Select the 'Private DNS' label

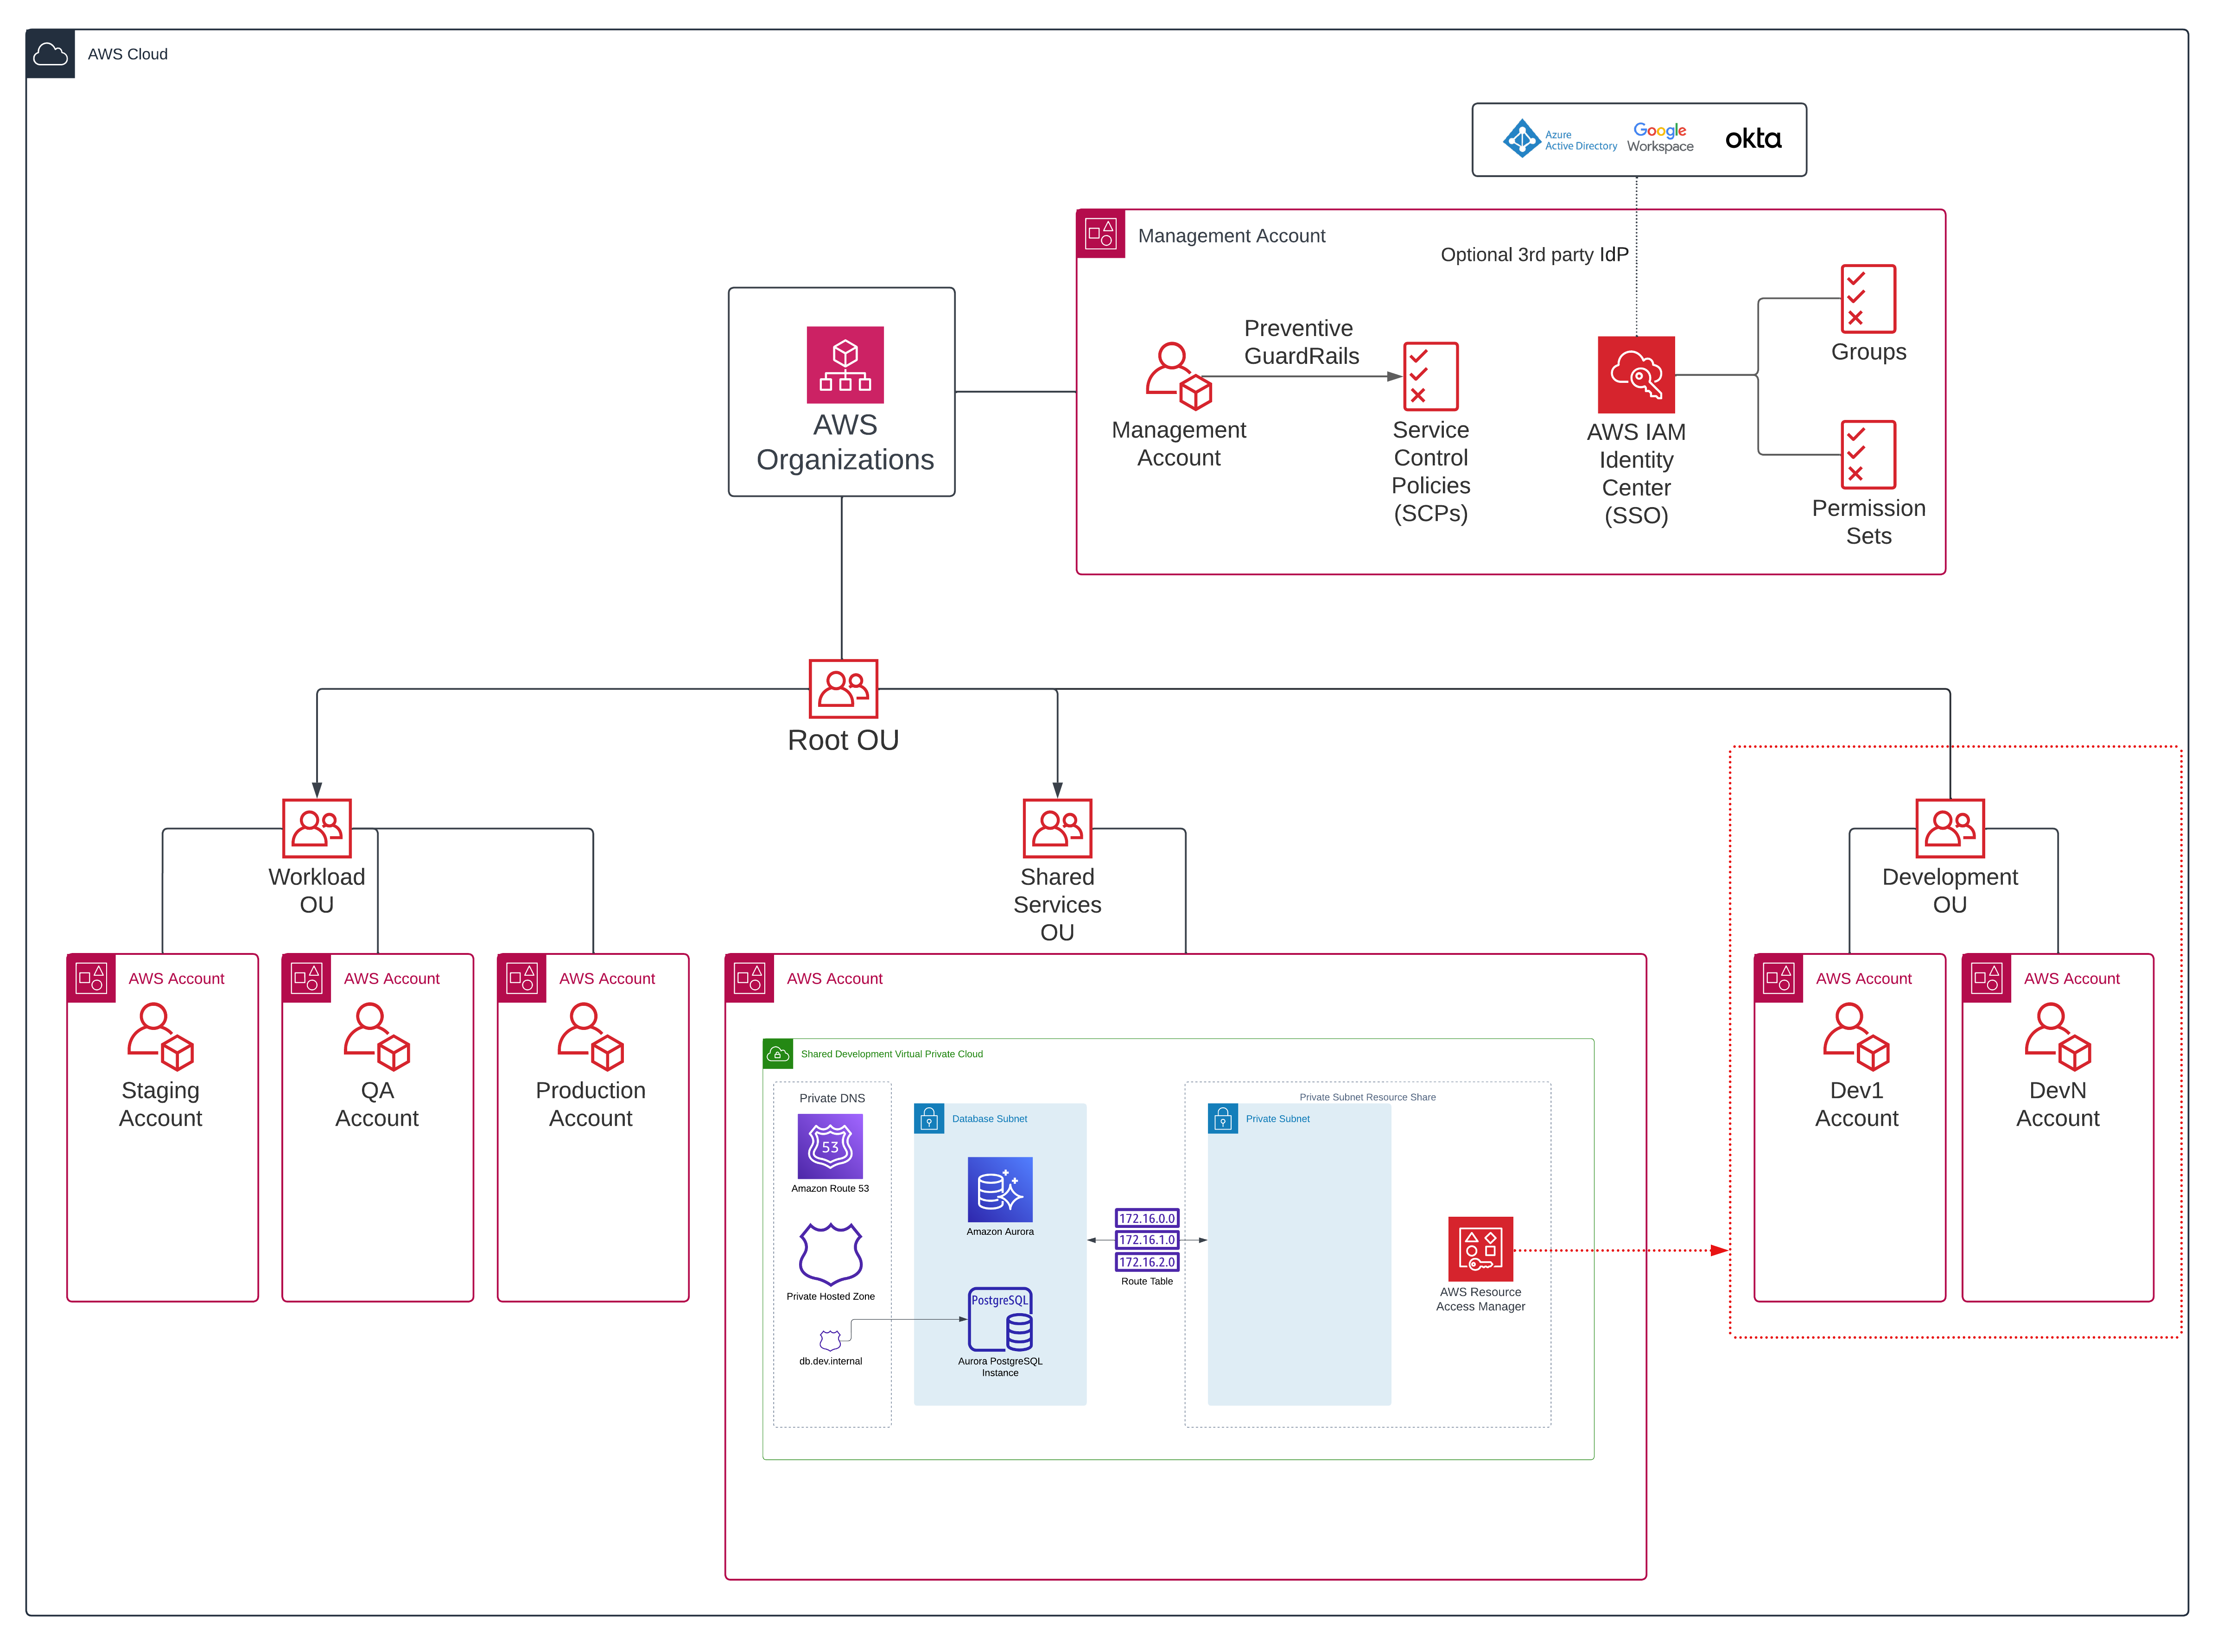[x=832, y=1098]
